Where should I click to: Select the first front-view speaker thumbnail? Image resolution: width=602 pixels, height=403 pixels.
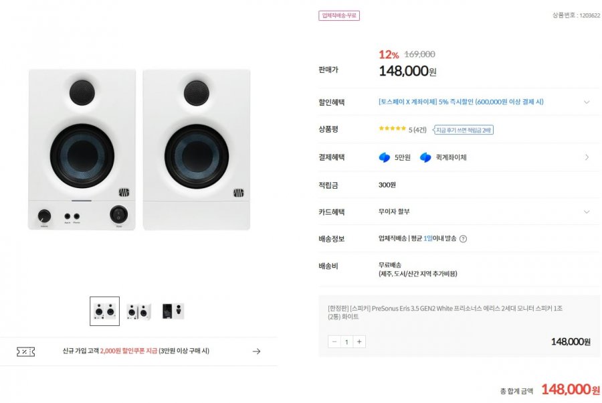pyautogui.click(x=104, y=311)
